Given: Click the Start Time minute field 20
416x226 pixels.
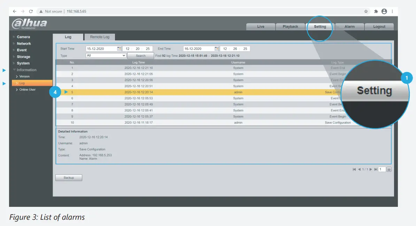Looking at the screenshot, I should point(137,49).
